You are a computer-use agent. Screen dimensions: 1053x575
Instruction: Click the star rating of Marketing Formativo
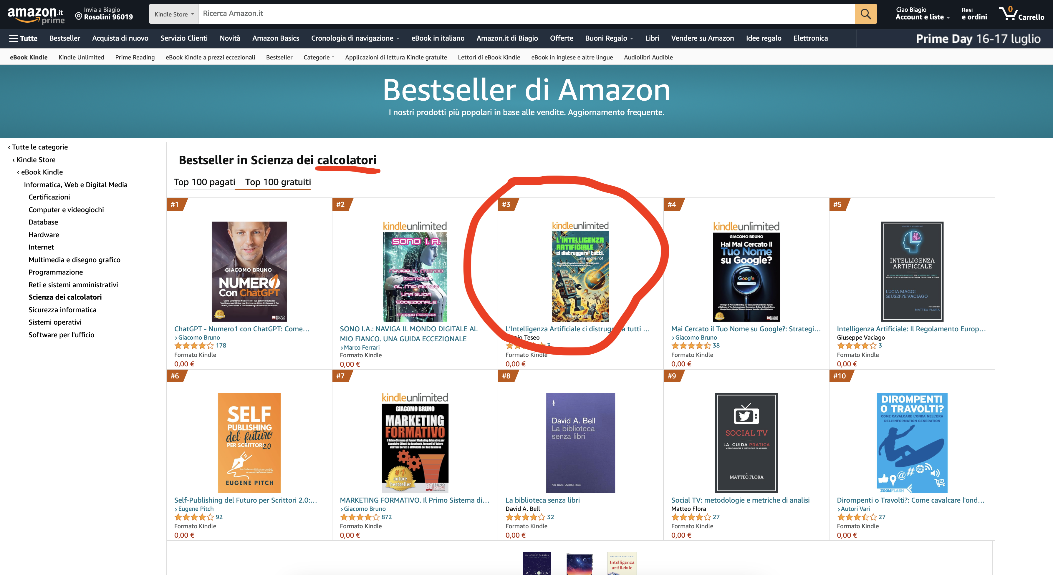(360, 517)
